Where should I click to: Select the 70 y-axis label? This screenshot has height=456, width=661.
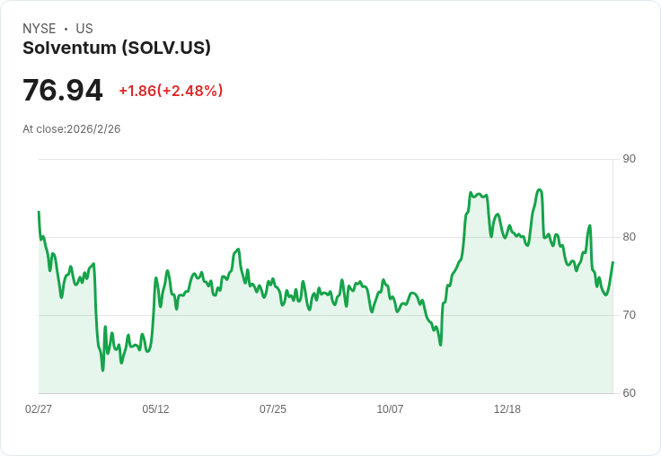[x=629, y=315]
